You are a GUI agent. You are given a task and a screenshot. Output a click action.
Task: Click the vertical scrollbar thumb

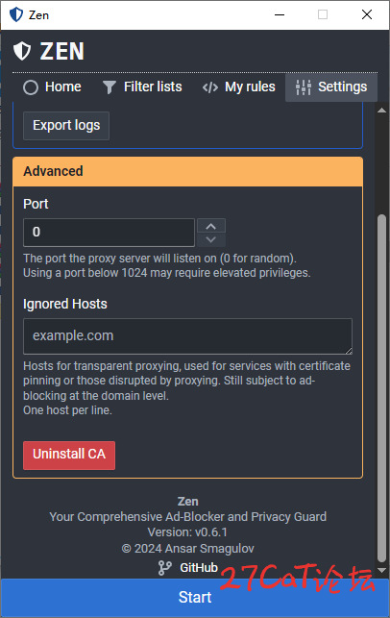pos(381,388)
